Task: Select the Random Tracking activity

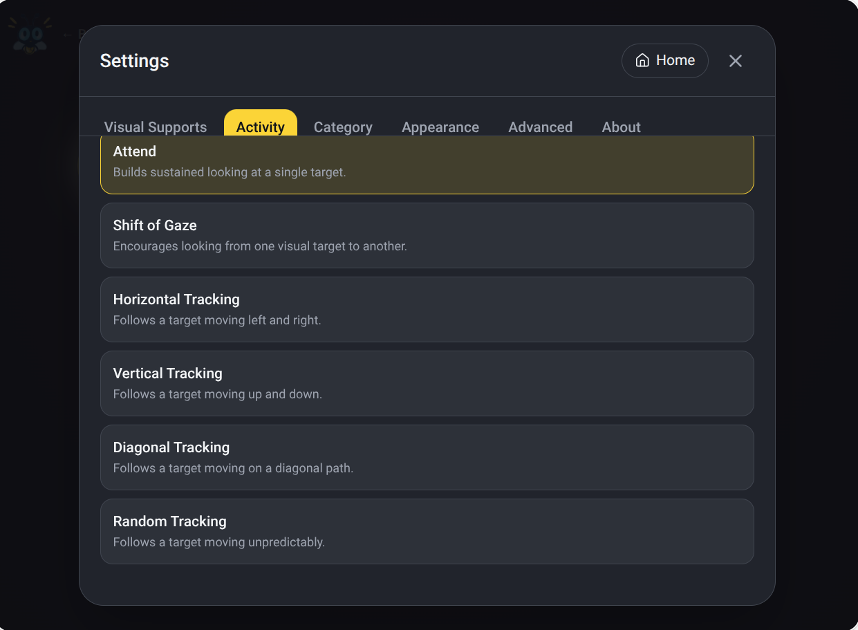Action: pyautogui.click(x=427, y=531)
